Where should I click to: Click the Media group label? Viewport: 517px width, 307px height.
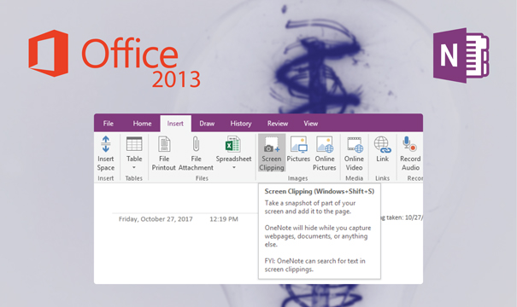pos(354,178)
